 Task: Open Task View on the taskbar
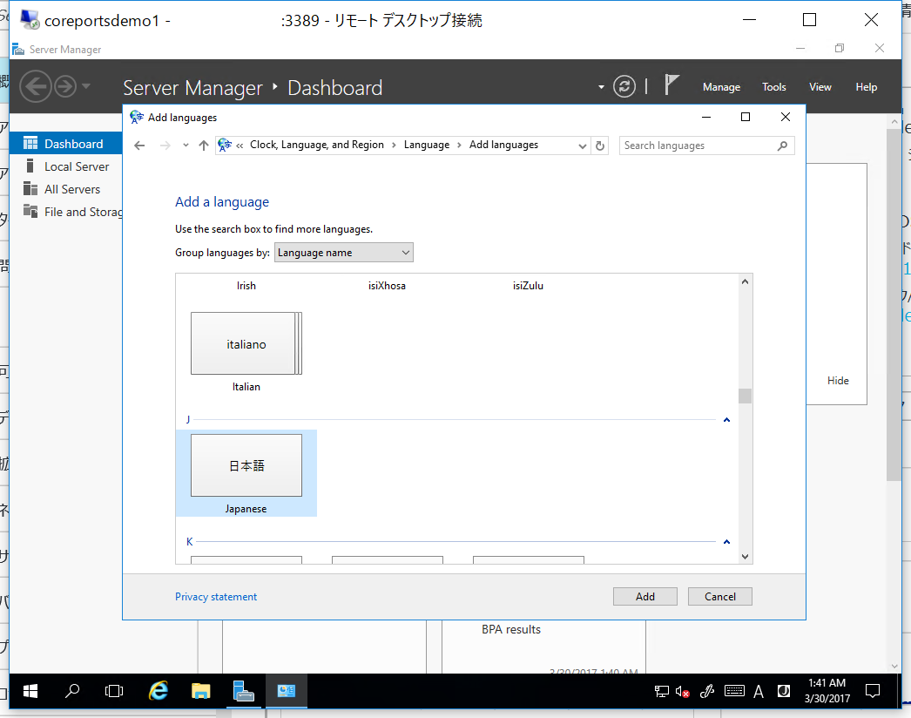[114, 691]
